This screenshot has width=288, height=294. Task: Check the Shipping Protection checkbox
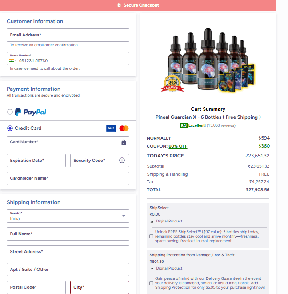(x=152, y=283)
